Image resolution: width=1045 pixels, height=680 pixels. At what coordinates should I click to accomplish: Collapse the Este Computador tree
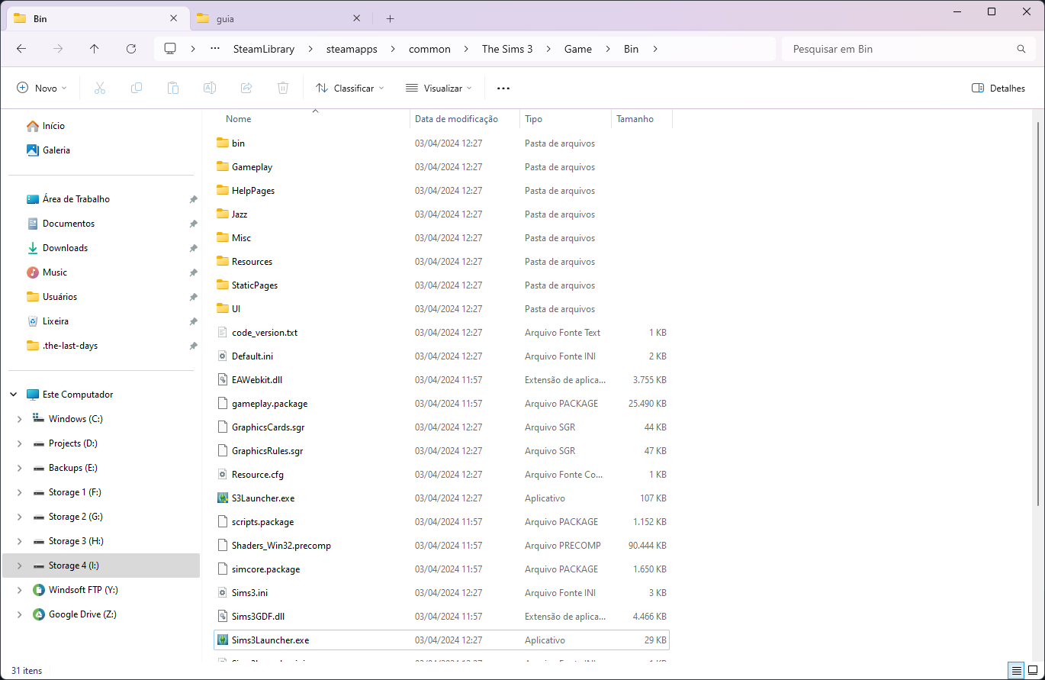14,395
